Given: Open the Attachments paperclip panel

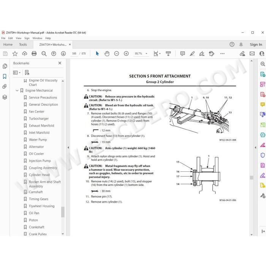Looking at the screenshot, I should click(5, 87).
